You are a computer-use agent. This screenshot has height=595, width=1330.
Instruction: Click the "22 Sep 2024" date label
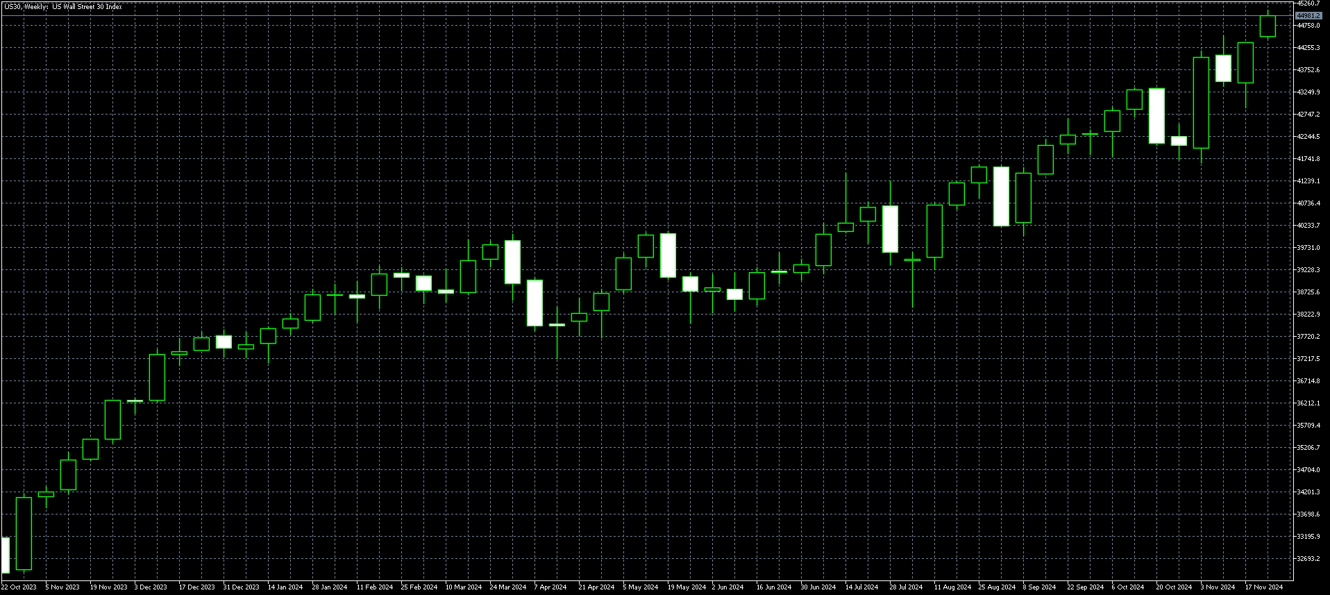(x=1086, y=587)
